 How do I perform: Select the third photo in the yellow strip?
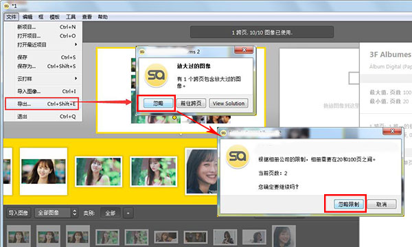coord(153,172)
